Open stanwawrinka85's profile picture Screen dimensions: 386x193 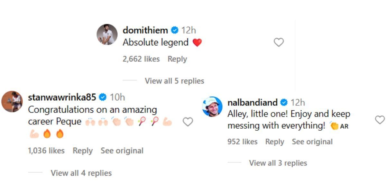(12, 101)
